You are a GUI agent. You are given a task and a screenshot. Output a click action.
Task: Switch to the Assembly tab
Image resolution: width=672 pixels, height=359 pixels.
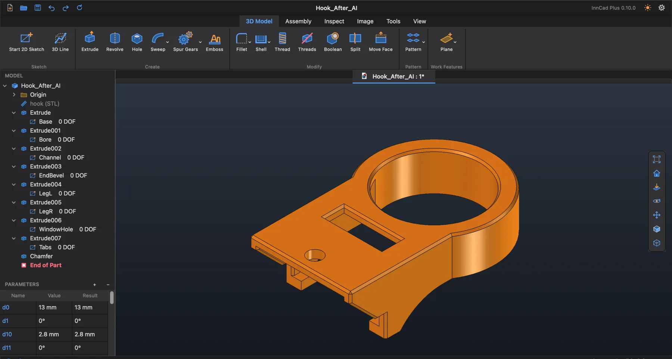298,21
